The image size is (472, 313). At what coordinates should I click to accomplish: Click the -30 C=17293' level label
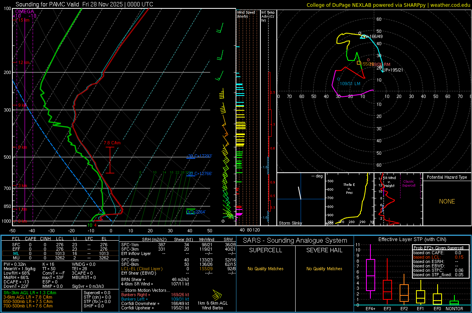click(x=199, y=156)
